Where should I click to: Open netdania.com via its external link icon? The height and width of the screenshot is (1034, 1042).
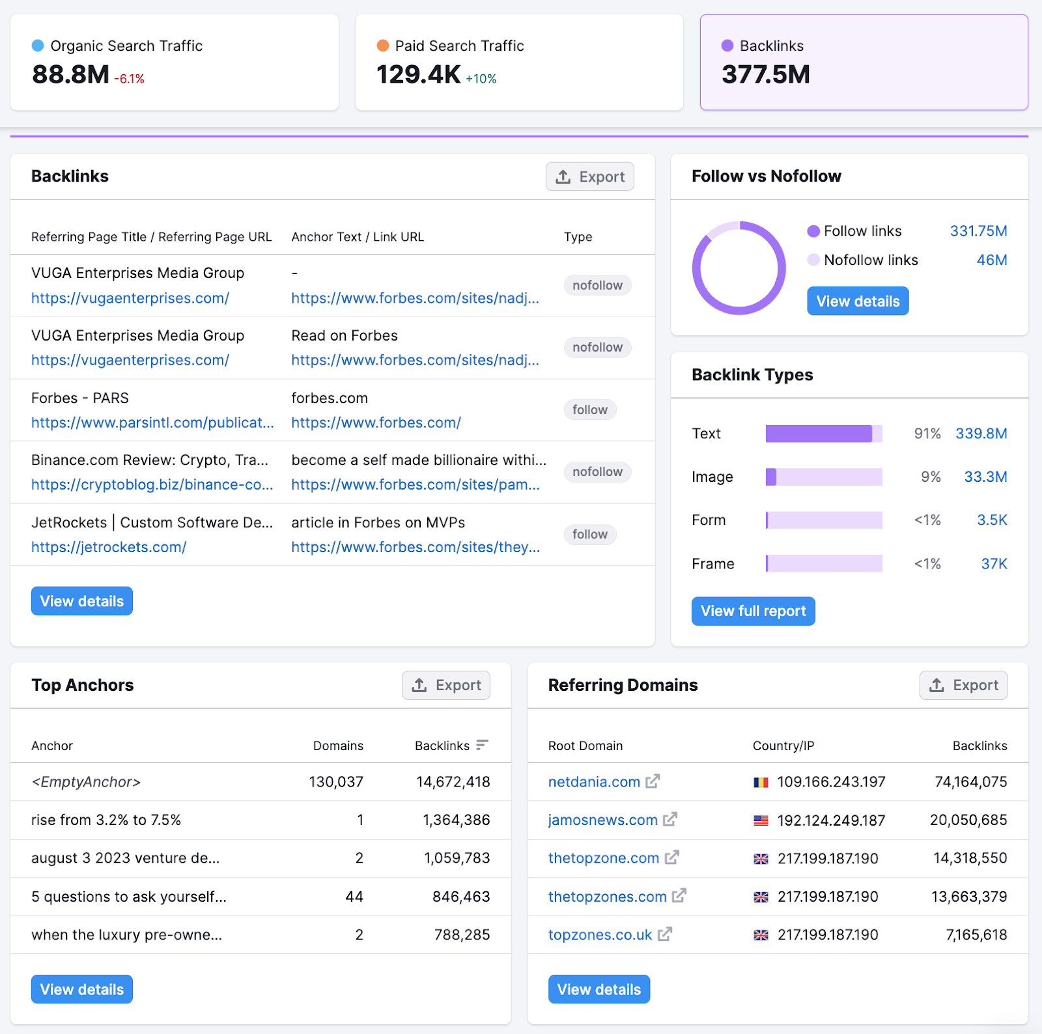[x=653, y=781]
